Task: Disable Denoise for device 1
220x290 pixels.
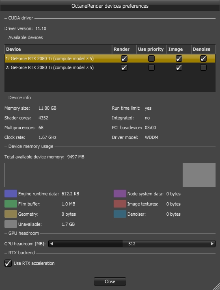Action: [203, 58]
